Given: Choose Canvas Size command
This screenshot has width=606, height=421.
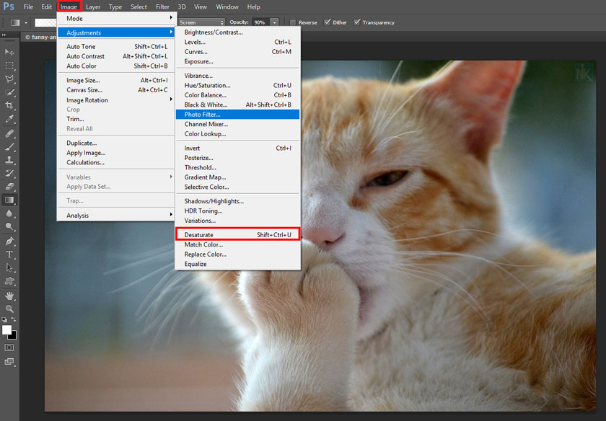Looking at the screenshot, I should click(x=115, y=90).
